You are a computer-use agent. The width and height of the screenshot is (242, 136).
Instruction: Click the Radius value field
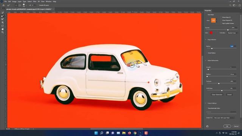(233, 46)
